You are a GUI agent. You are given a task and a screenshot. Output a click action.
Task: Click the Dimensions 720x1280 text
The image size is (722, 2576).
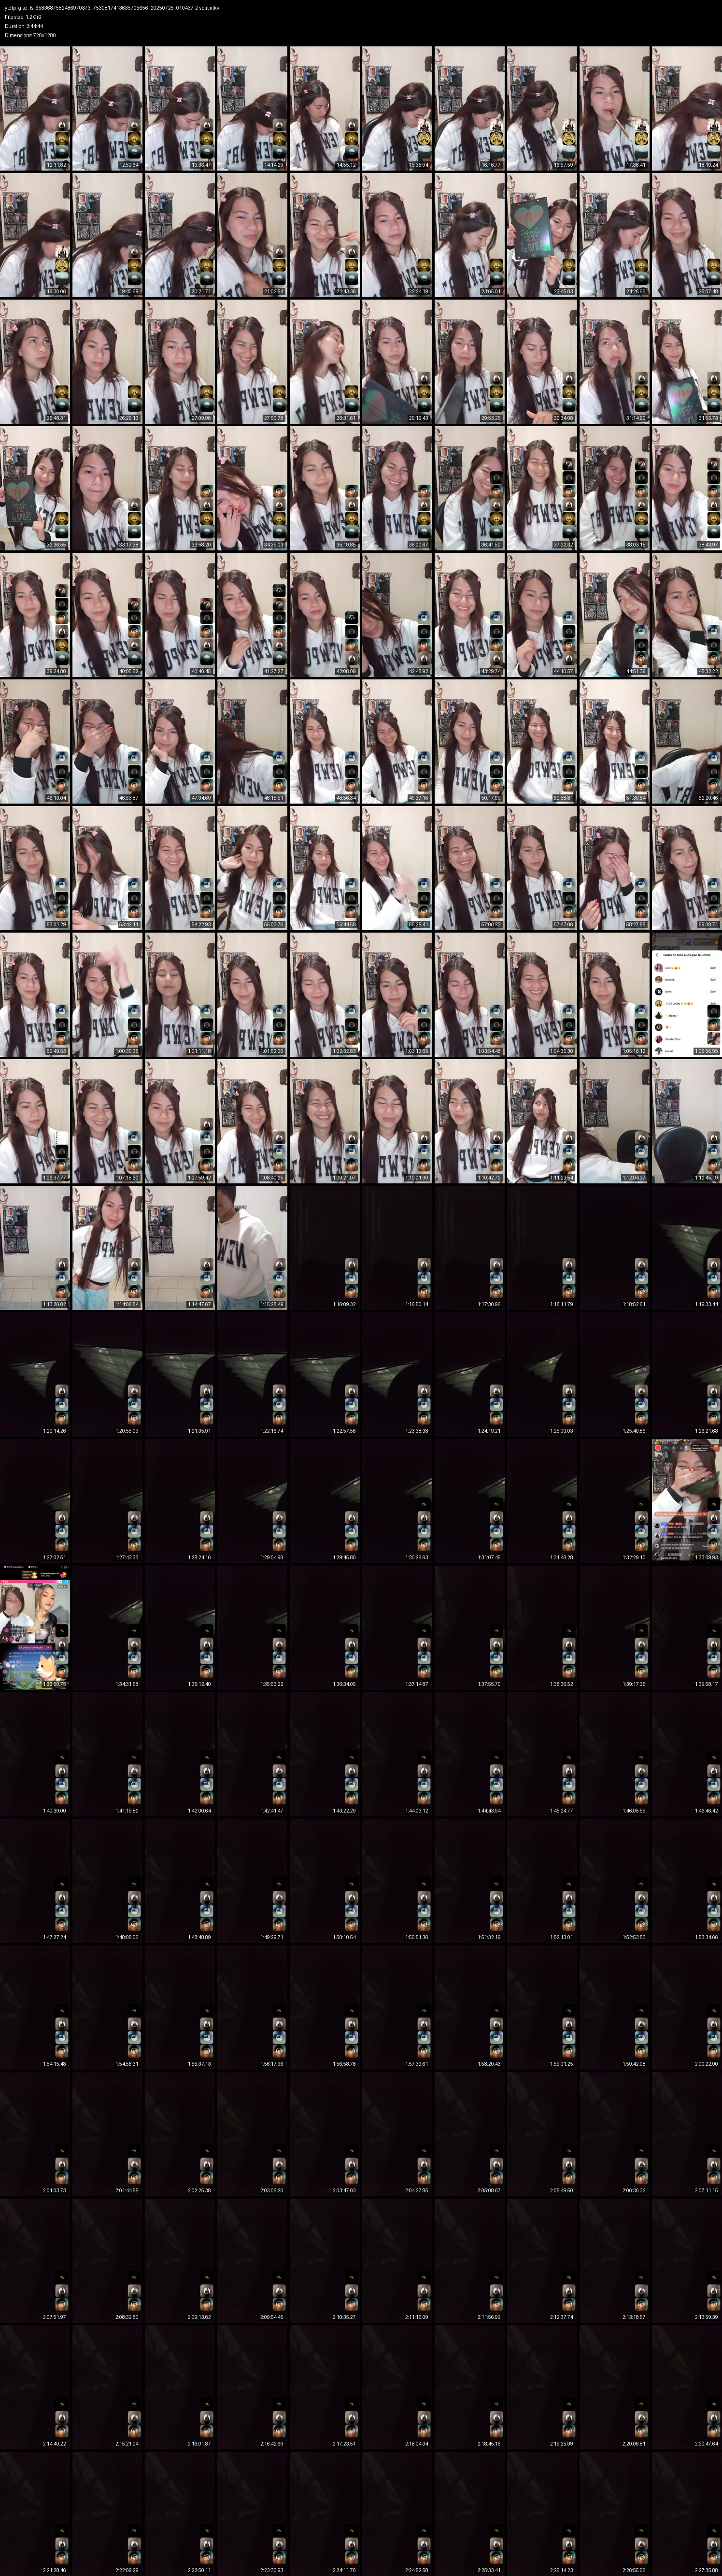[x=30, y=35]
